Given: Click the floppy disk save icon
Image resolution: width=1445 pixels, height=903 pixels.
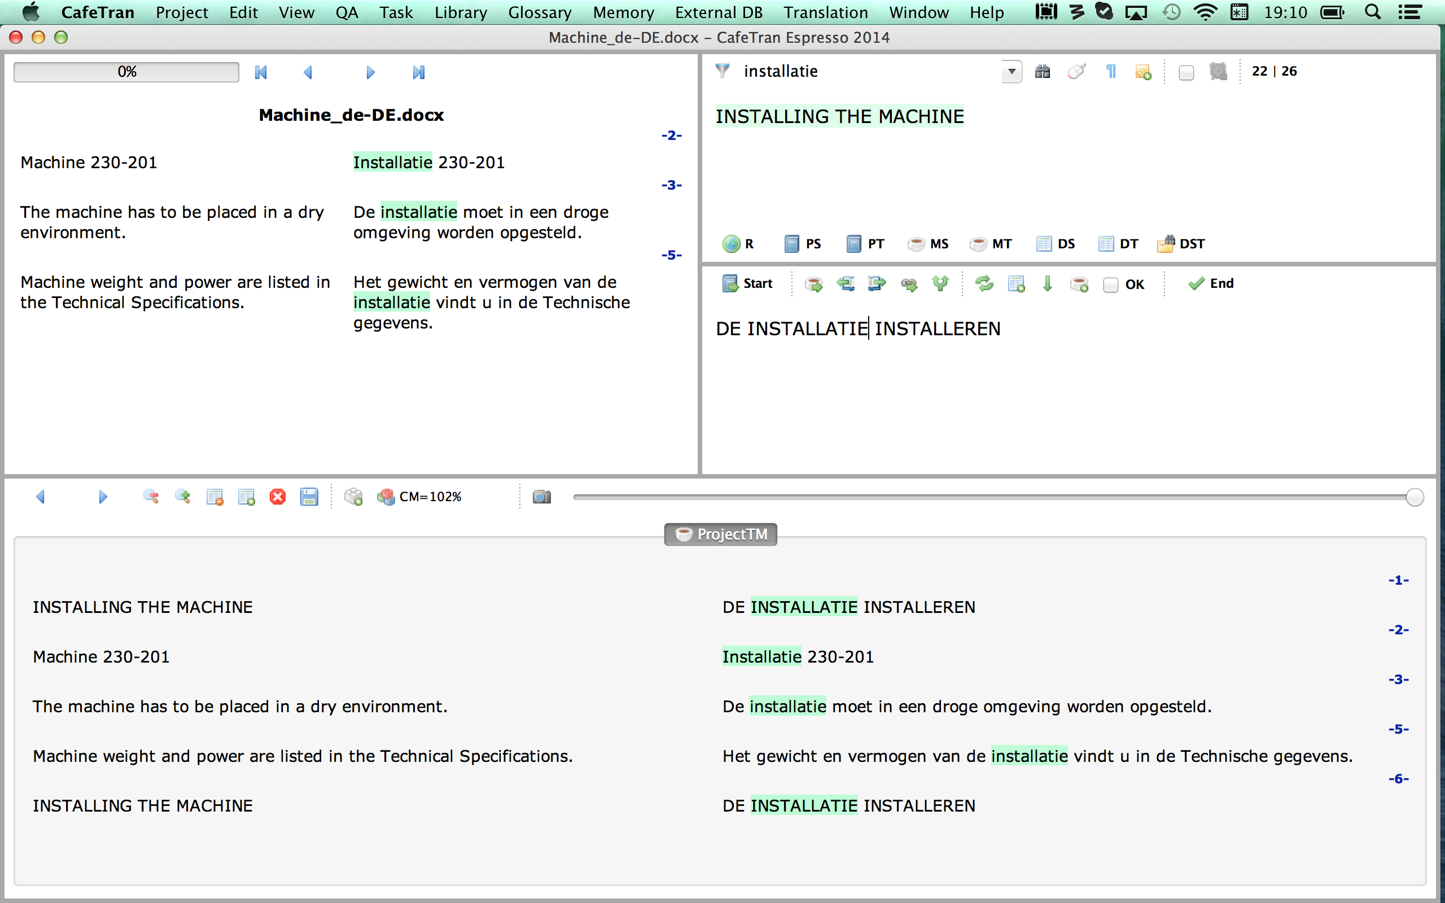Looking at the screenshot, I should click(x=309, y=497).
